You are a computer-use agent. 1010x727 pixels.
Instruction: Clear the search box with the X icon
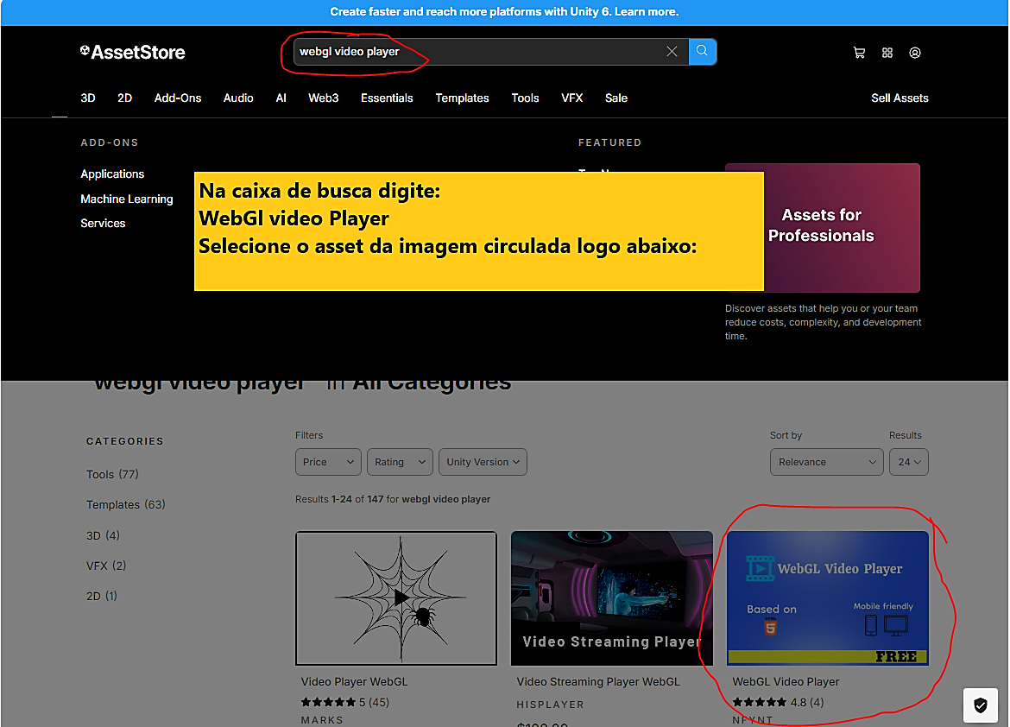[x=672, y=52]
